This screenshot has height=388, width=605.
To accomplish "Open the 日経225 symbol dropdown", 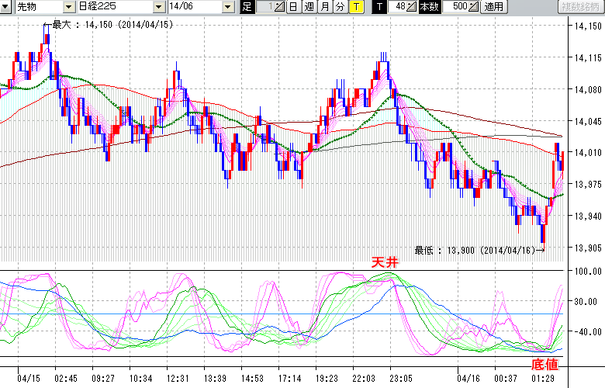I will click(x=159, y=7).
